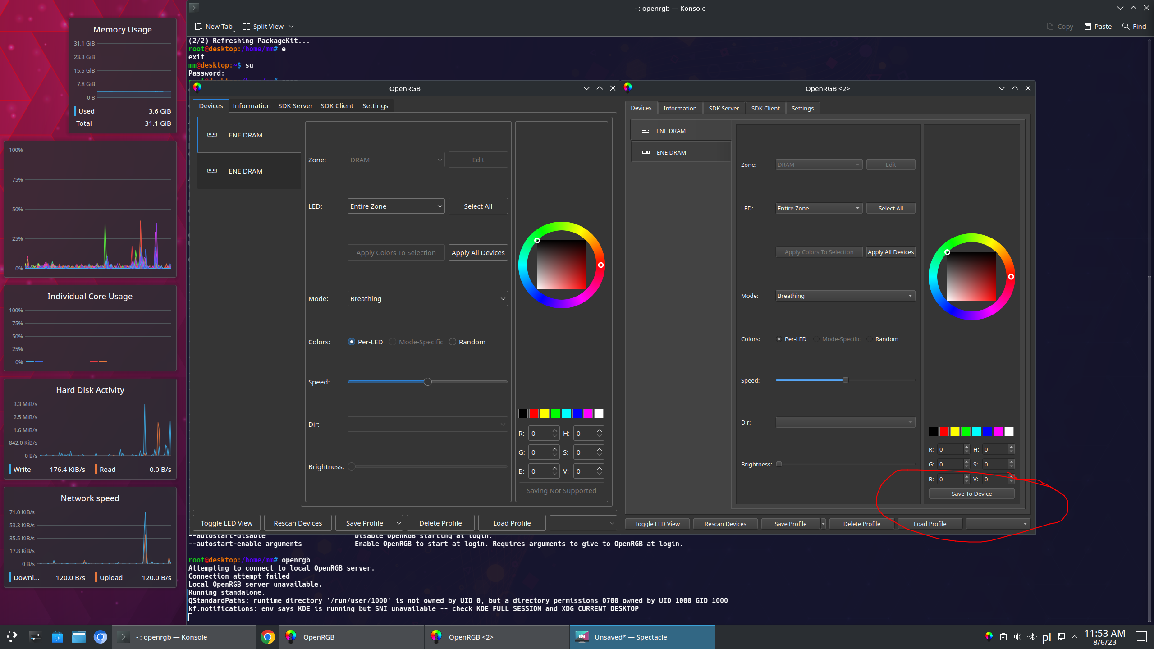Open the volume tray icon
The image size is (1154, 649).
pyautogui.click(x=1017, y=637)
